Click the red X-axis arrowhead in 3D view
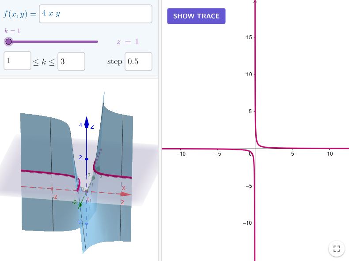349x261 pixels. point(126,194)
